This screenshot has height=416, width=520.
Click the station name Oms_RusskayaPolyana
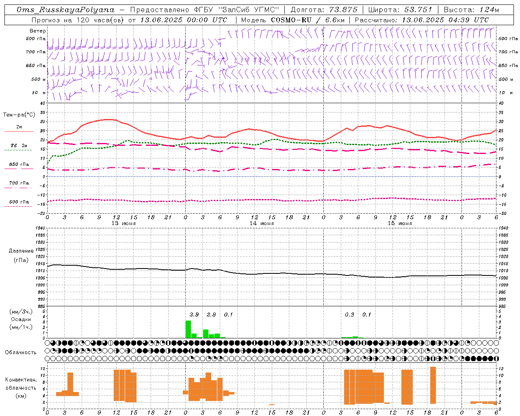pos(66,10)
